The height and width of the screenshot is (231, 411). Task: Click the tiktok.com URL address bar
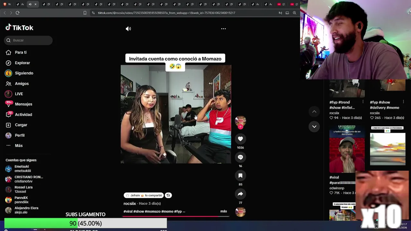(x=166, y=13)
